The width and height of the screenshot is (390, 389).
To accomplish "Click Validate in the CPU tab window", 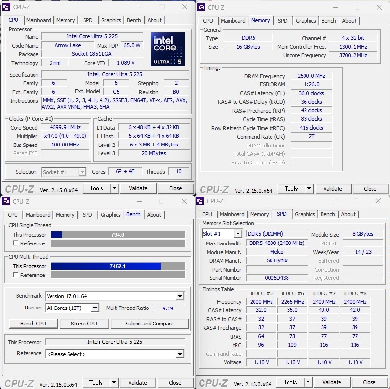I will [138, 188].
